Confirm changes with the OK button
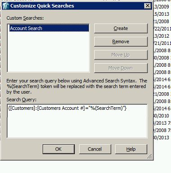The width and height of the screenshot is (171, 173). click(58, 149)
